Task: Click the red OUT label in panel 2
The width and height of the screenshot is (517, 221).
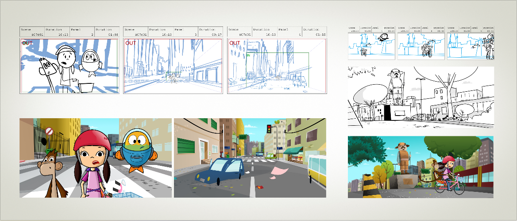Action: pyautogui.click(x=27, y=43)
